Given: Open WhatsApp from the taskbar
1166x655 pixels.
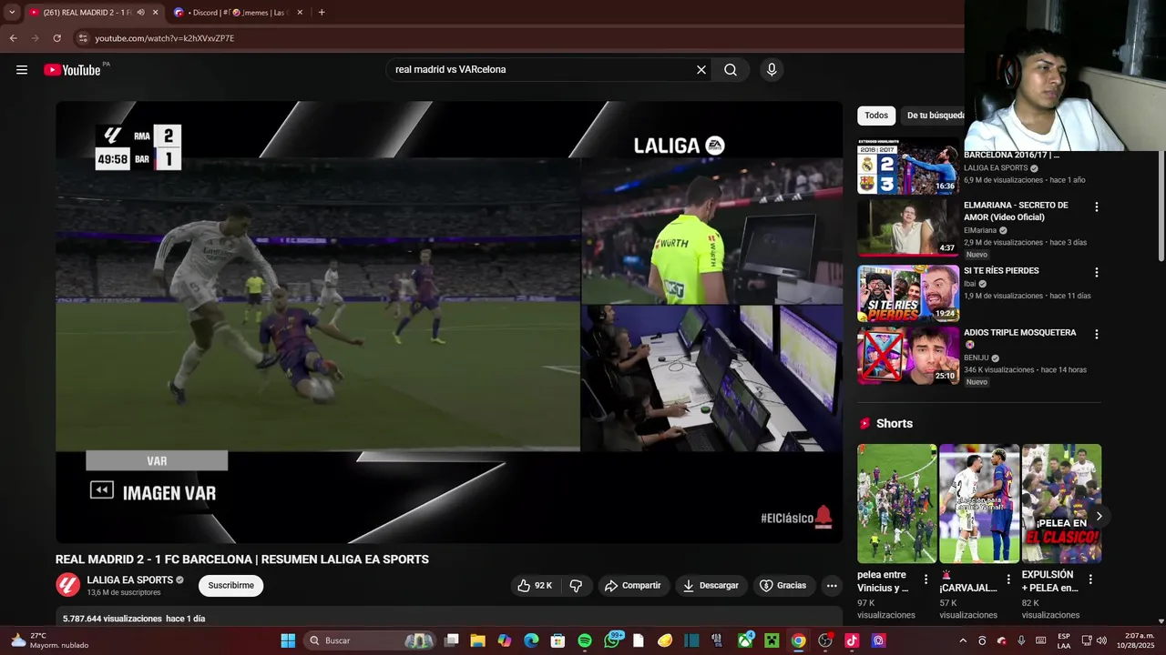Looking at the screenshot, I should 612,640.
